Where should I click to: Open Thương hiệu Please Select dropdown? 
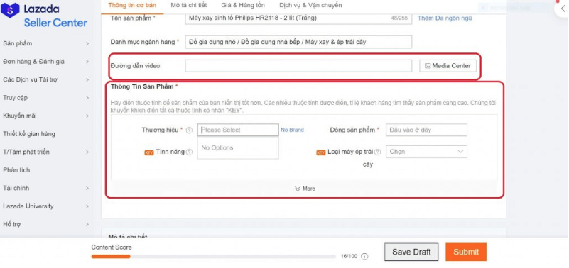coord(238,130)
